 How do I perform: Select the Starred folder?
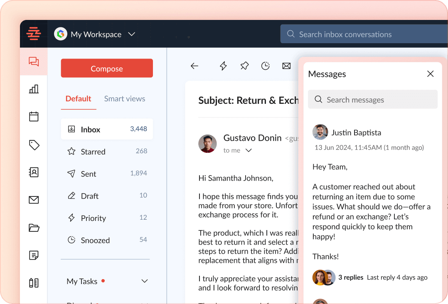click(107, 151)
